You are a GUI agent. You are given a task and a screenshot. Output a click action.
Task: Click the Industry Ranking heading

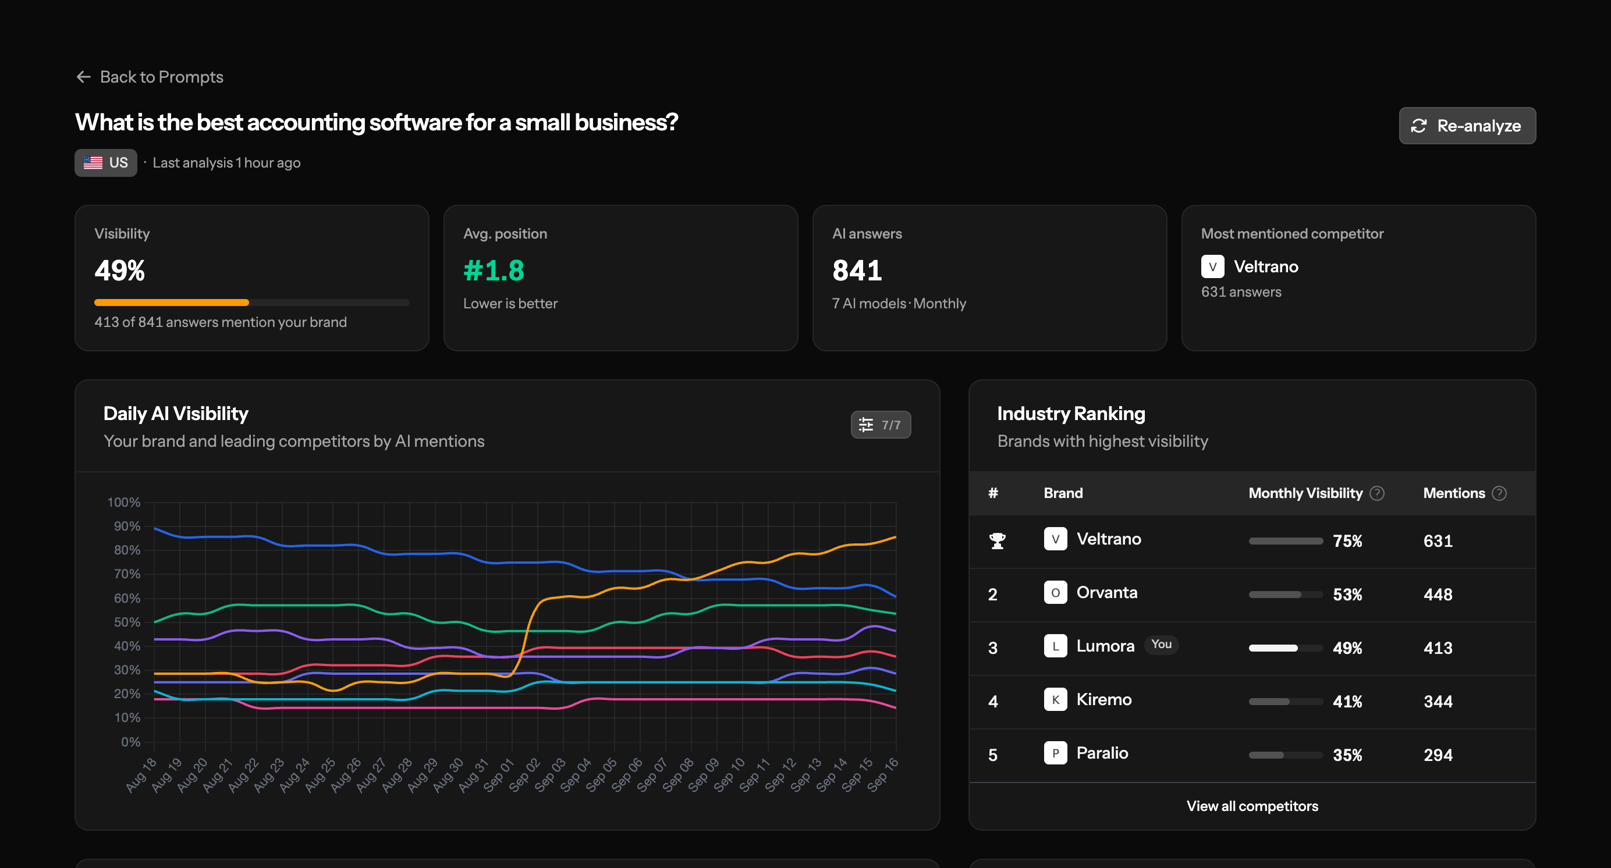1071,414
